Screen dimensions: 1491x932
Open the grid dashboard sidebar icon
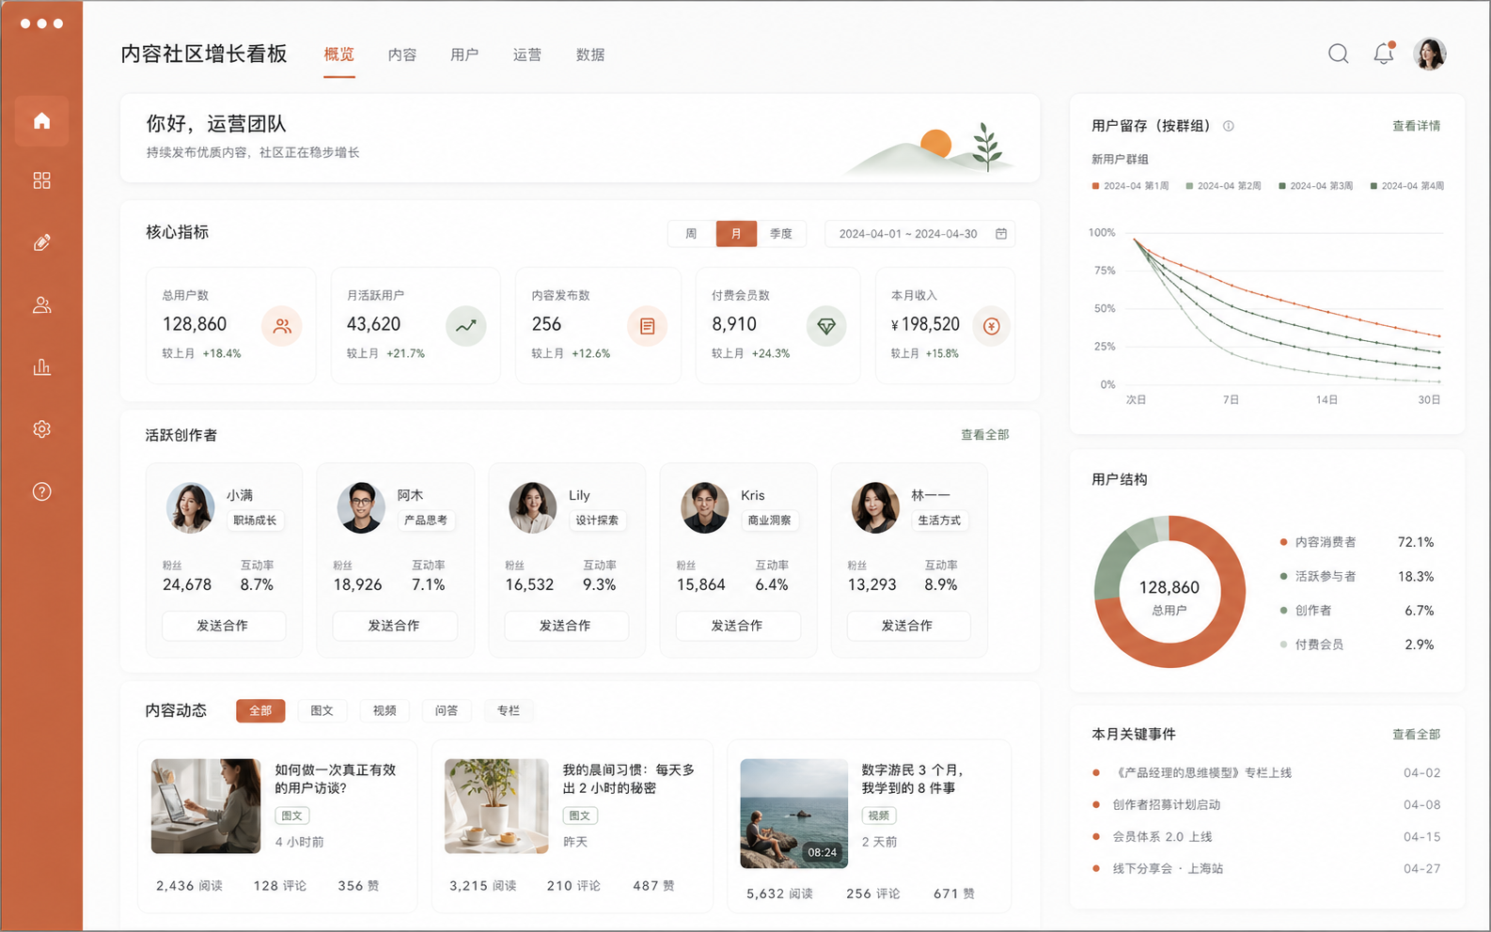(x=41, y=180)
